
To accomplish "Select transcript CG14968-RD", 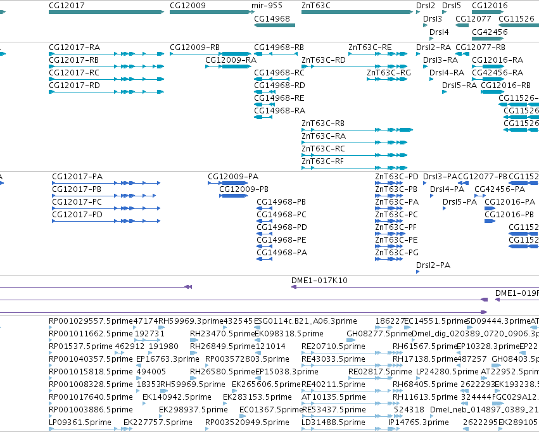I will (279, 86).
